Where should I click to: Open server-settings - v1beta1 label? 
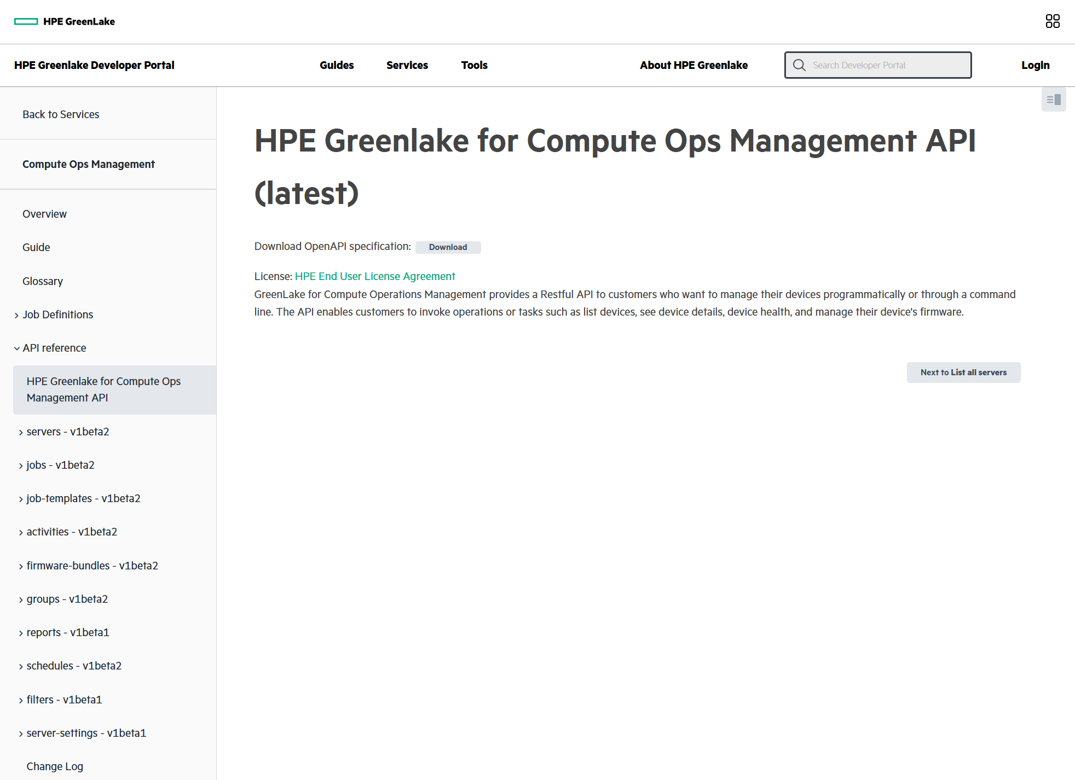86,733
